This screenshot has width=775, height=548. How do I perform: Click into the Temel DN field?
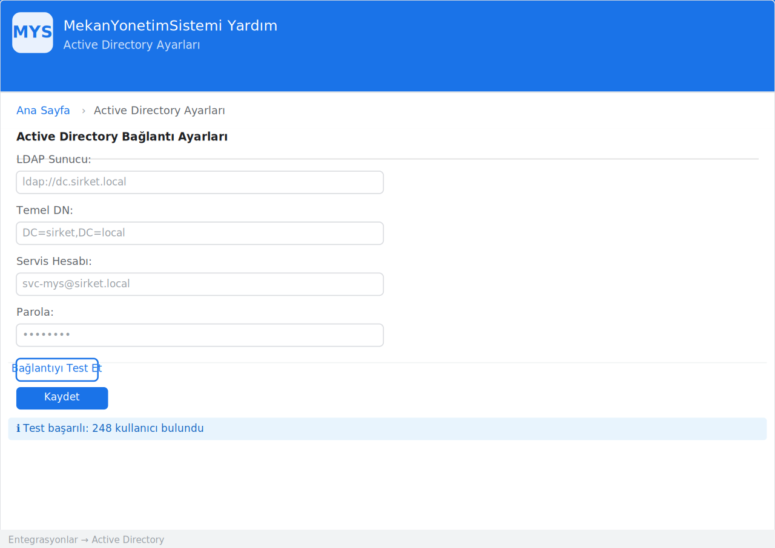pos(200,233)
